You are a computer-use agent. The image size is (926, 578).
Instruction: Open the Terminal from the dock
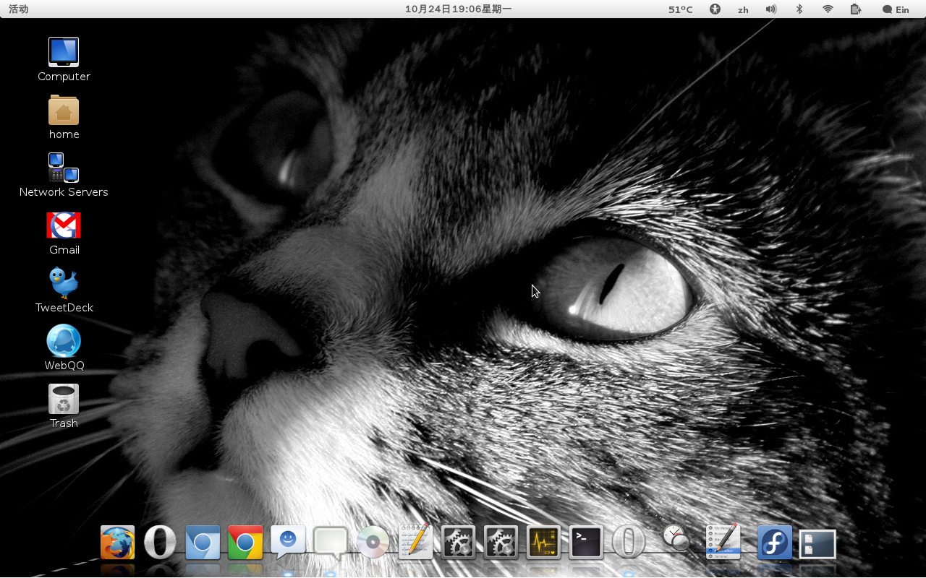tap(586, 543)
